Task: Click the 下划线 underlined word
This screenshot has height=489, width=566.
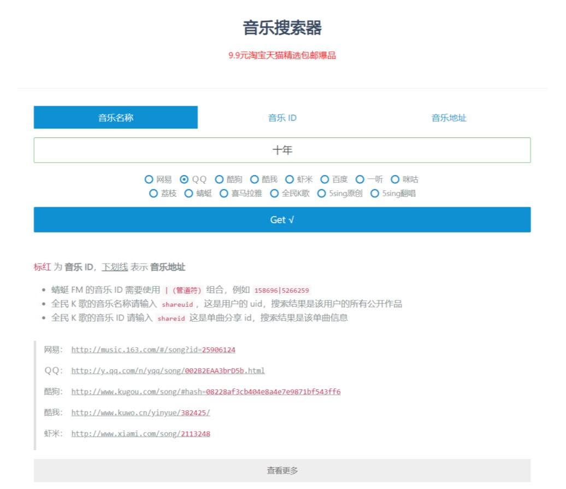Action: pyautogui.click(x=115, y=267)
